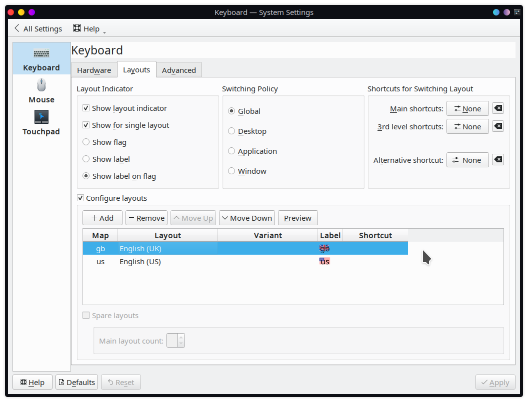
Task: Select the Desktop switching policy
Action: (x=231, y=131)
